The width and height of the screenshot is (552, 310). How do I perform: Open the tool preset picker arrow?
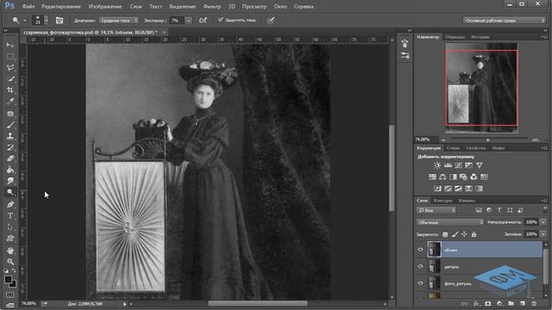coord(25,21)
